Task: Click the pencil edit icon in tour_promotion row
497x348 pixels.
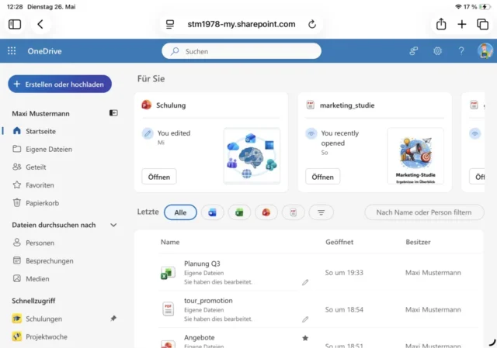Action: [305, 319]
